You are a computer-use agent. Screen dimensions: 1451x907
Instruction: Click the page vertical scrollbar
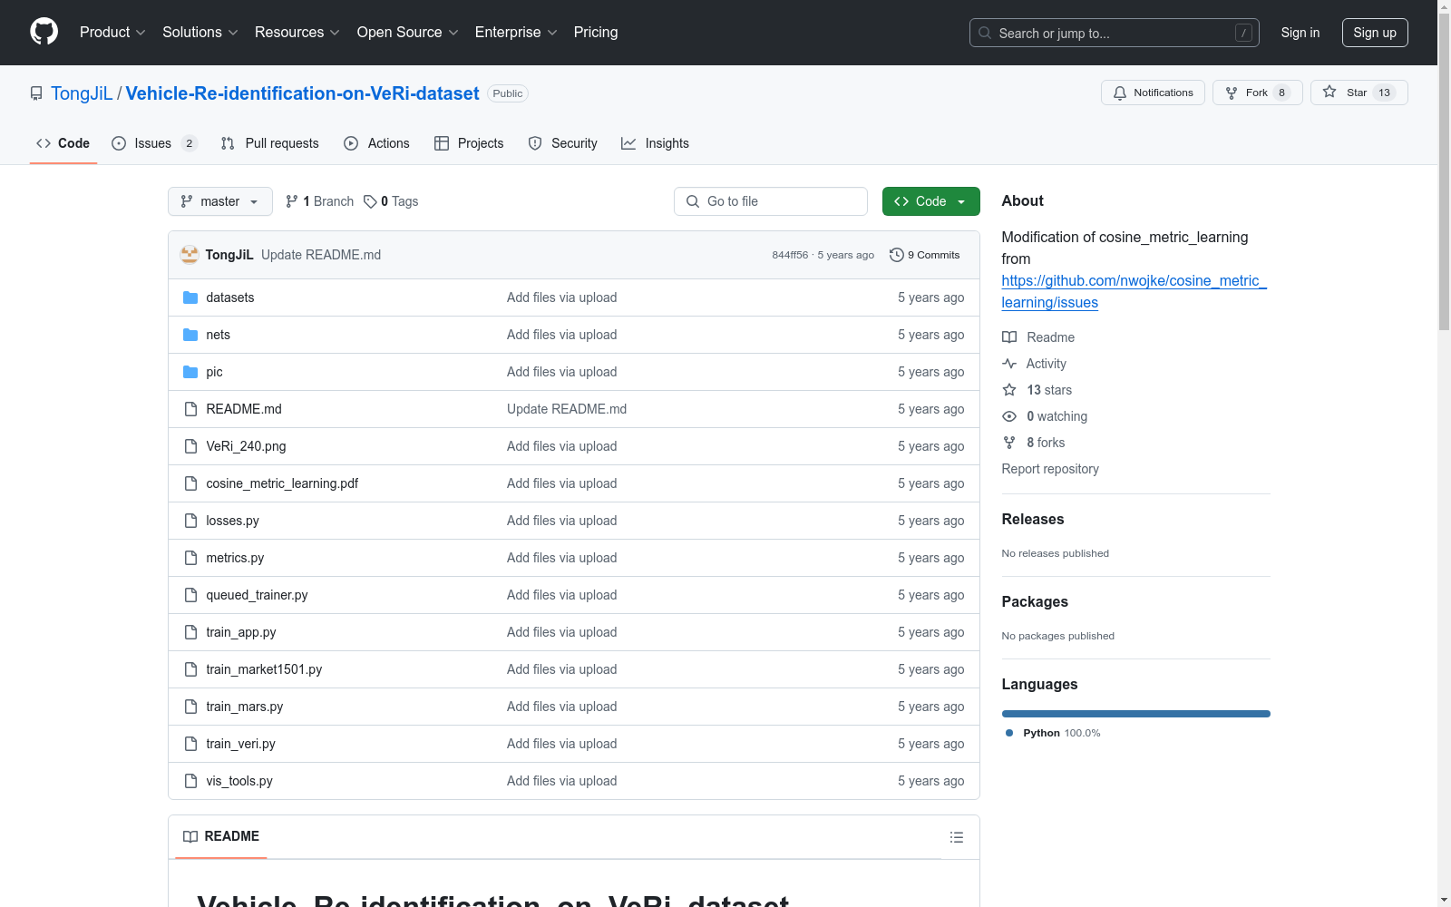pos(1444,172)
